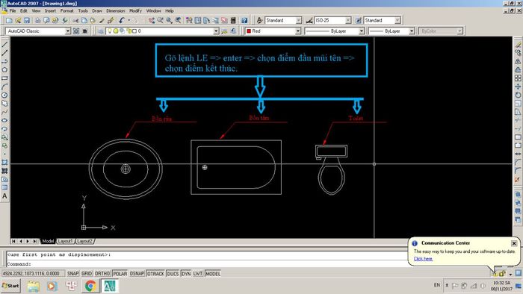Viewport: 523px width, 294px height.
Task: Click the MODEL button in status bar
Action: pyautogui.click(x=213, y=273)
